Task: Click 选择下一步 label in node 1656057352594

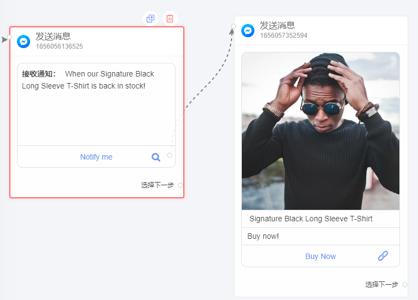Action: pos(382,285)
